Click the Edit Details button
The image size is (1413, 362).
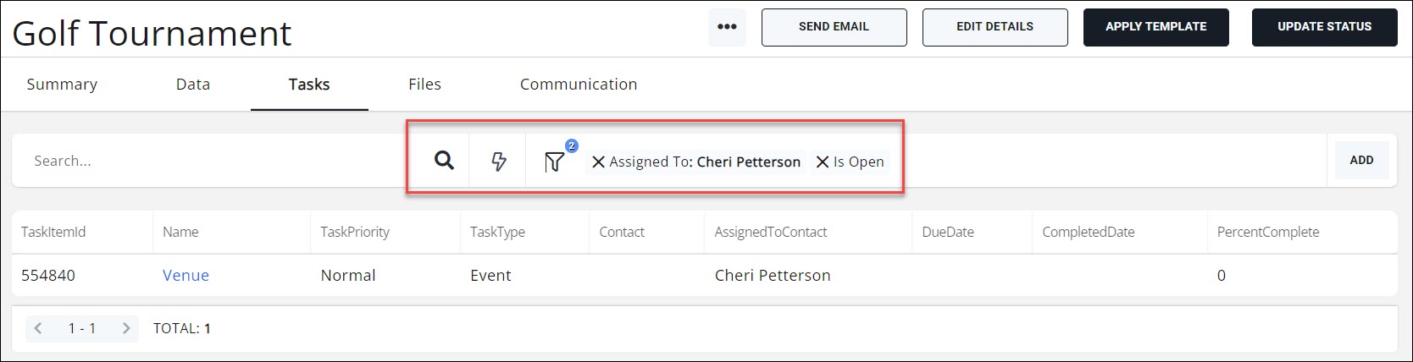[995, 27]
